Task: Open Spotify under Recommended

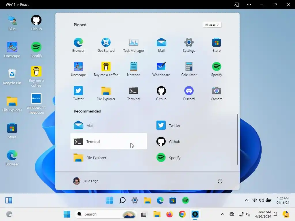Action: pyautogui.click(x=191, y=158)
